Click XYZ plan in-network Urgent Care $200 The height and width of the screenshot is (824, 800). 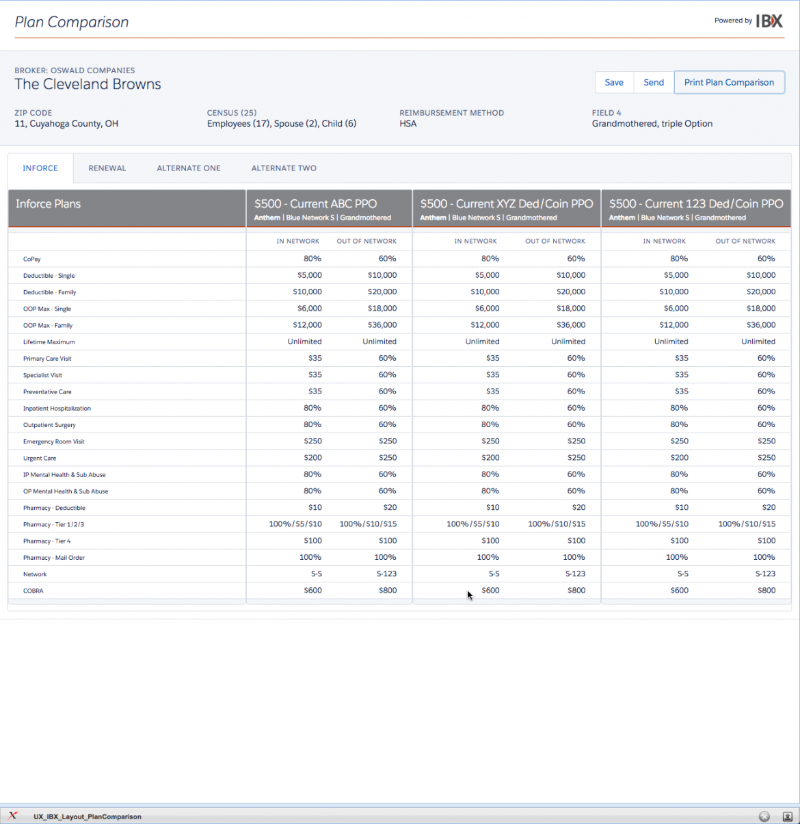pyautogui.click(x=490, y=457)
